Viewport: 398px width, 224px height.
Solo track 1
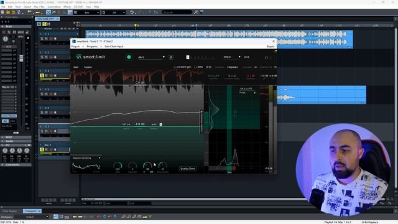tap(42, 39)
